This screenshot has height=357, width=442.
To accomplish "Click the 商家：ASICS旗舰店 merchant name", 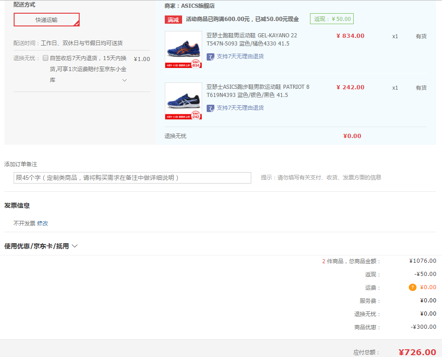I will (189, 5).
